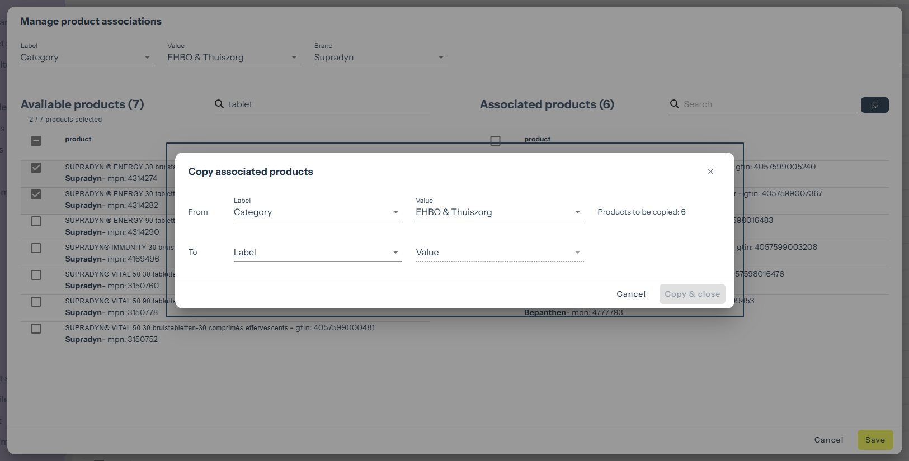Click the search magnifier in Available products
909x461 pixels.
pos(219,104)
